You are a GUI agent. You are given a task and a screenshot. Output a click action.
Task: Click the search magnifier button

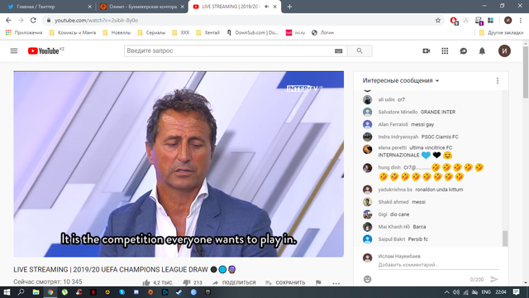(x=360, y=51)
